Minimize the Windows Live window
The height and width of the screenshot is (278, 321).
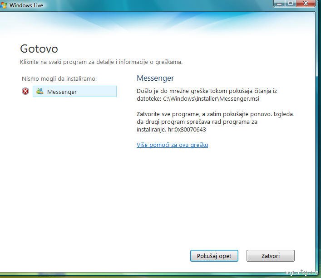click(279, 4)
